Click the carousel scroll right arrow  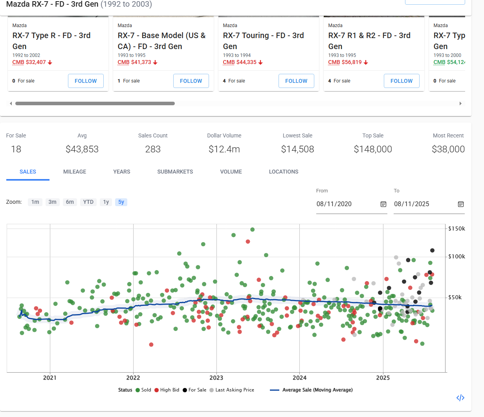coord(460,104)
